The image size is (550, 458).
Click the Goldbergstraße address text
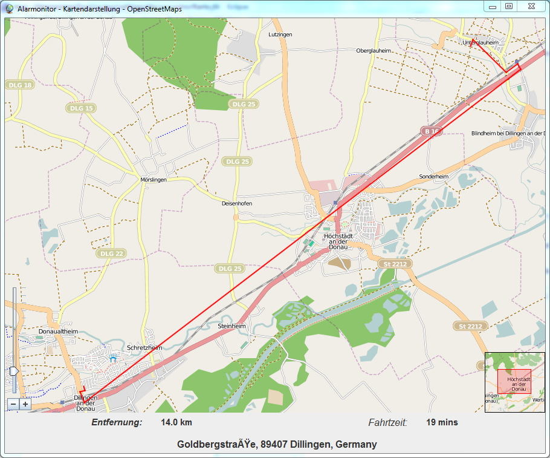coord(277,445)
